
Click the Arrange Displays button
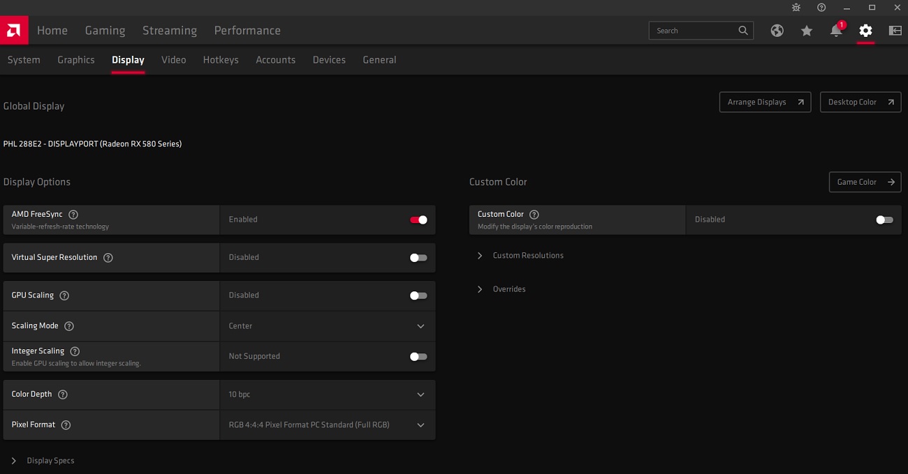(765, 102)
